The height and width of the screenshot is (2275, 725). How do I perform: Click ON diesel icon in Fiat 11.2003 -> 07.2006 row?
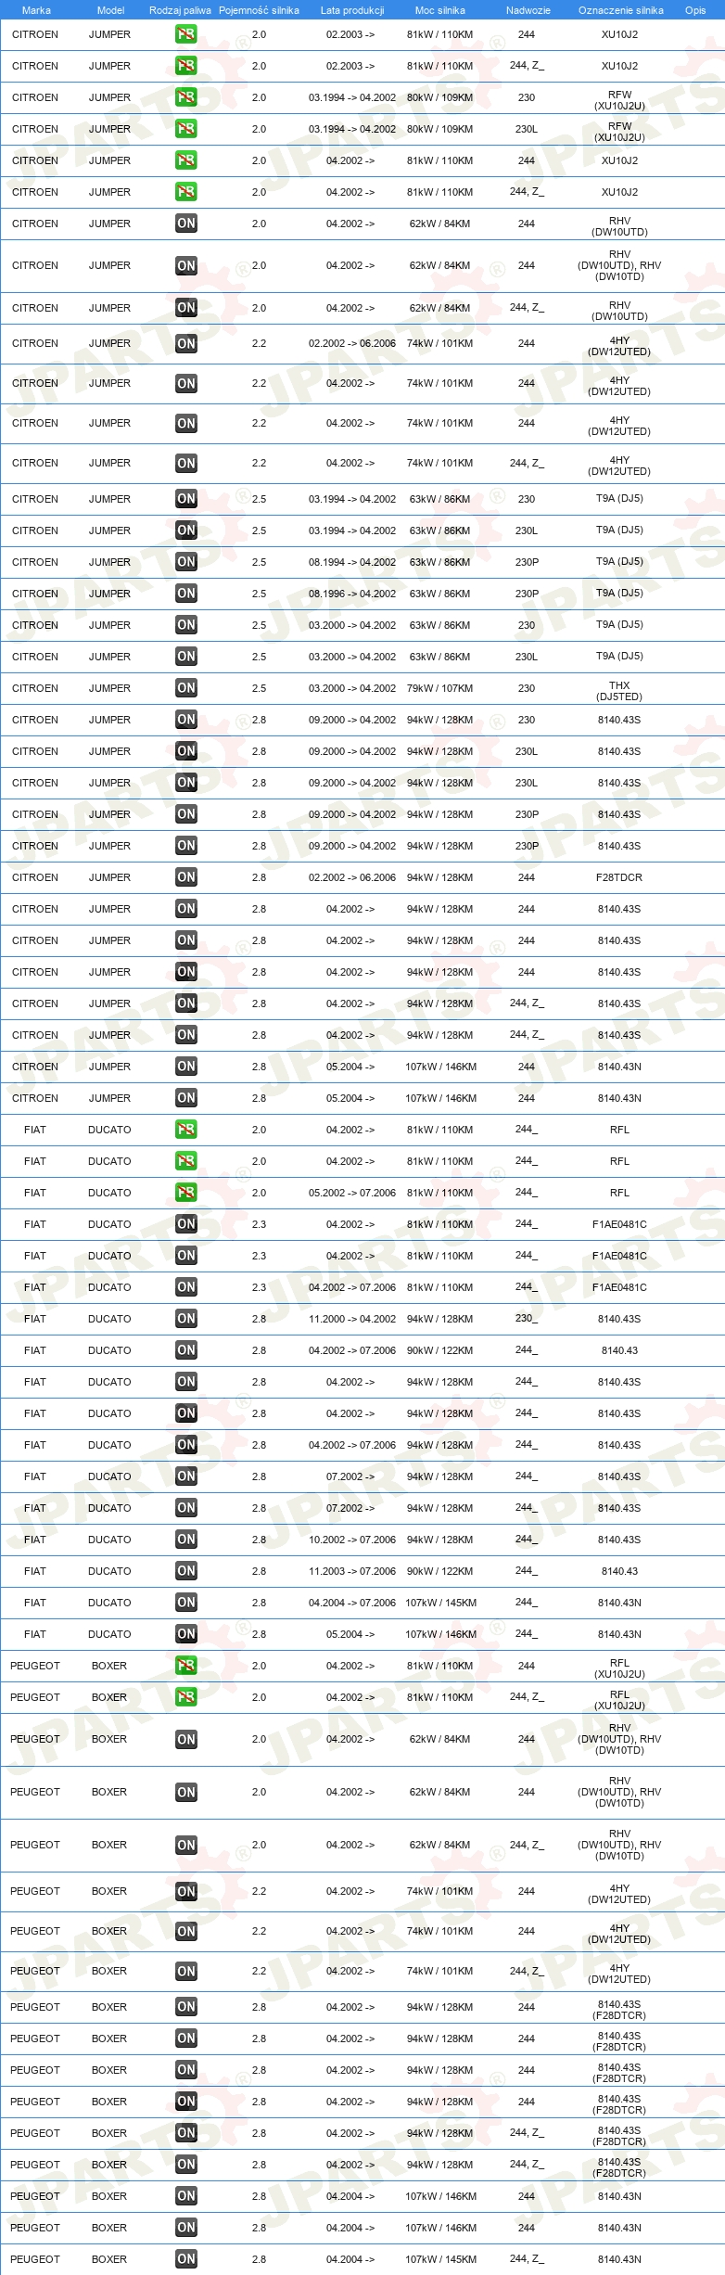186,1571
